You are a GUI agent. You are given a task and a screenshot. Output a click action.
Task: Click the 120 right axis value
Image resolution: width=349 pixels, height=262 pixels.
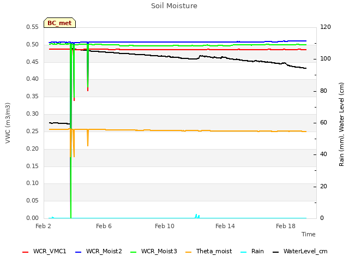[x=326, y=27]
